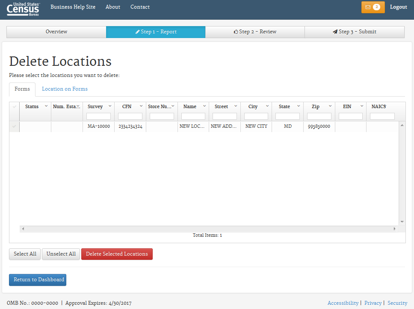
Task: Switch to Location on Forms tab
Action: click(x=65, y=89)
